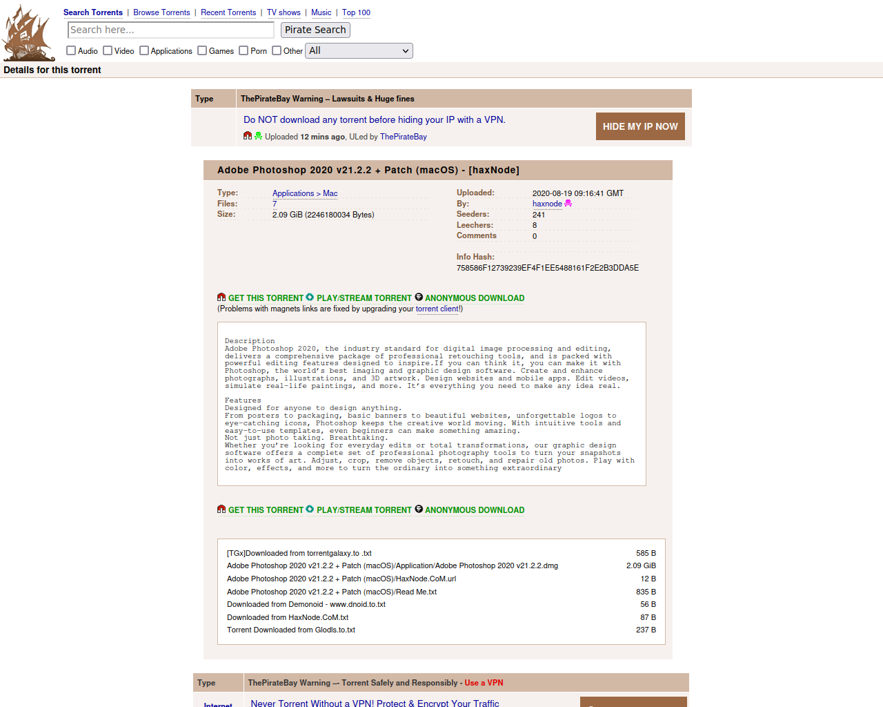This screenshot has height=707, width=883.
Task: Open the torrent client! upgrade link
Action: (x=438, y=309)
